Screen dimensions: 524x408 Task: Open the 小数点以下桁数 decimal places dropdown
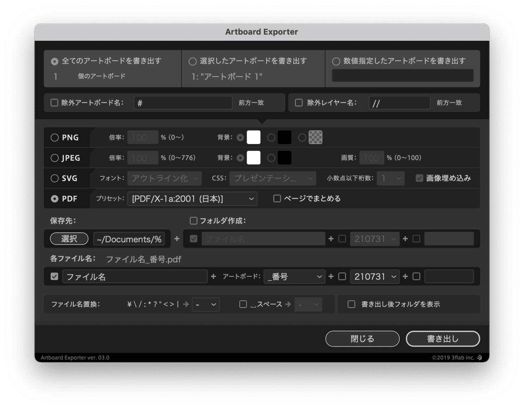(x=391, y=178)
